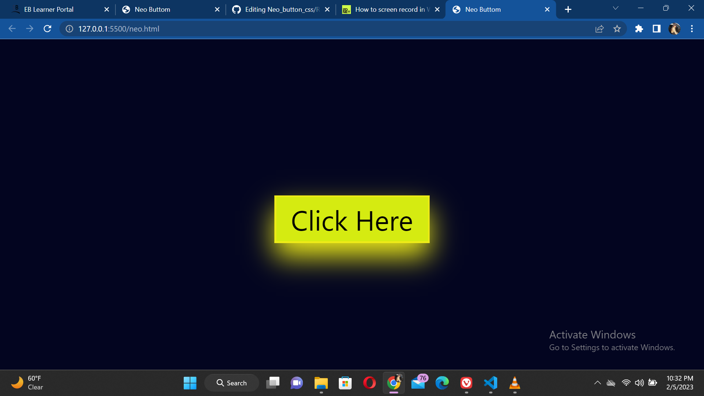Screen dimensions: 704x396
Task: Open the Chrome extensions puzzle icon
Action: (x=639, y=29)
